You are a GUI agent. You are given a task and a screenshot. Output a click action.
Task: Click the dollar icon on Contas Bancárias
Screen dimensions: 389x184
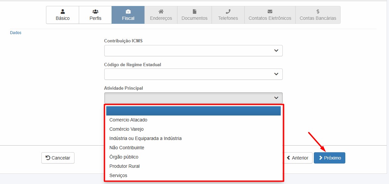tap(318, 12)
